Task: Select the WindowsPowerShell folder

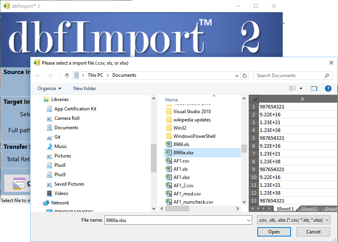Action: pos(194,136)
